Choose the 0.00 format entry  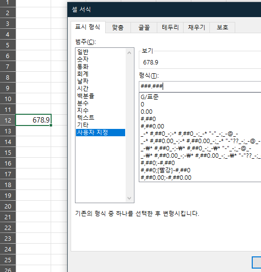[x=201, y=112]
